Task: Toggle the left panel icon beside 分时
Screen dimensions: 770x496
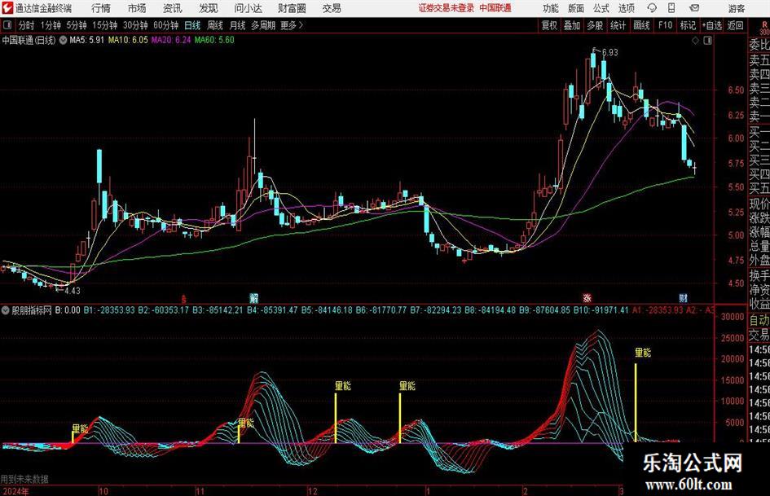Action: pos(7,25)
